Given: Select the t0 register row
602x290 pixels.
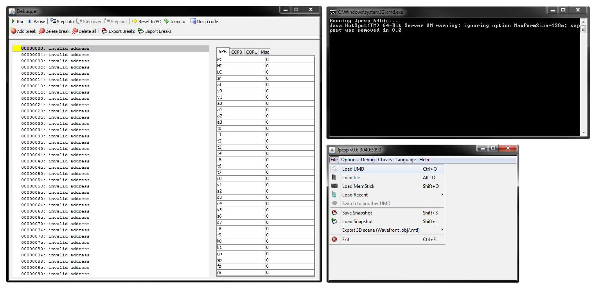Looking at the screenshot, I should click(266, 128).
